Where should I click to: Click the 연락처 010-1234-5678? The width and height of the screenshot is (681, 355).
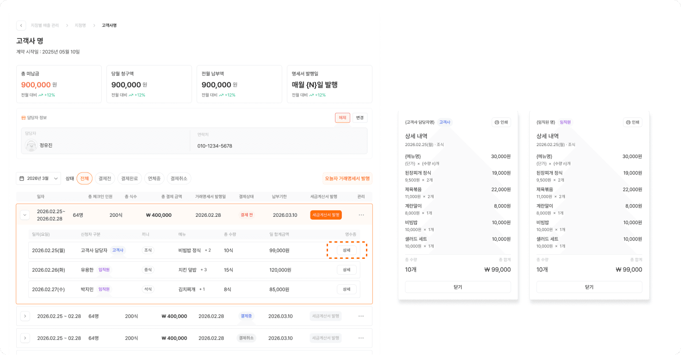215,146
